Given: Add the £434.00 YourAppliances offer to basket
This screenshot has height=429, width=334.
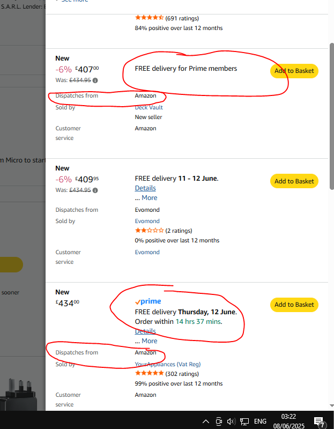Looking at the screenshot, I should [294, 305].
